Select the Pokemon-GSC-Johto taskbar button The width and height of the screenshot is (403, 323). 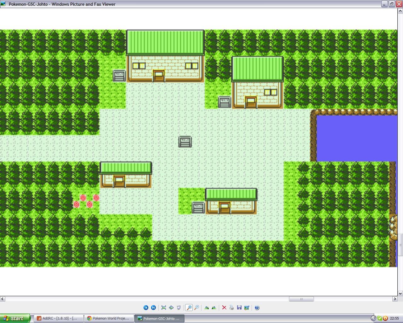click(x=159, y=318)
